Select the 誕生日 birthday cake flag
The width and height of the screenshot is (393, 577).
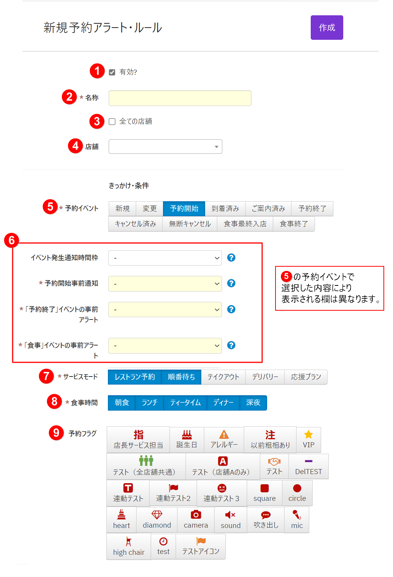click(187, 440)
